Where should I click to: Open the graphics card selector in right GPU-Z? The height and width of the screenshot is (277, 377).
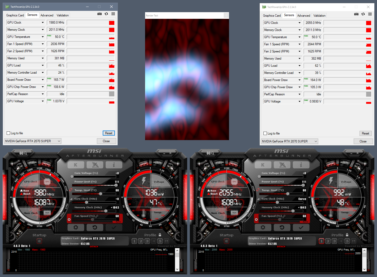click(290, 141)
